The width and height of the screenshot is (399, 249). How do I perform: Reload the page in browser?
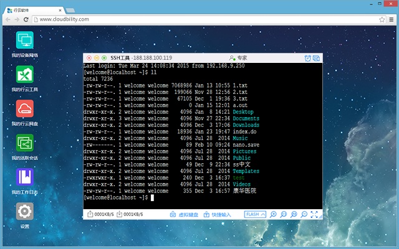(26, 19)
